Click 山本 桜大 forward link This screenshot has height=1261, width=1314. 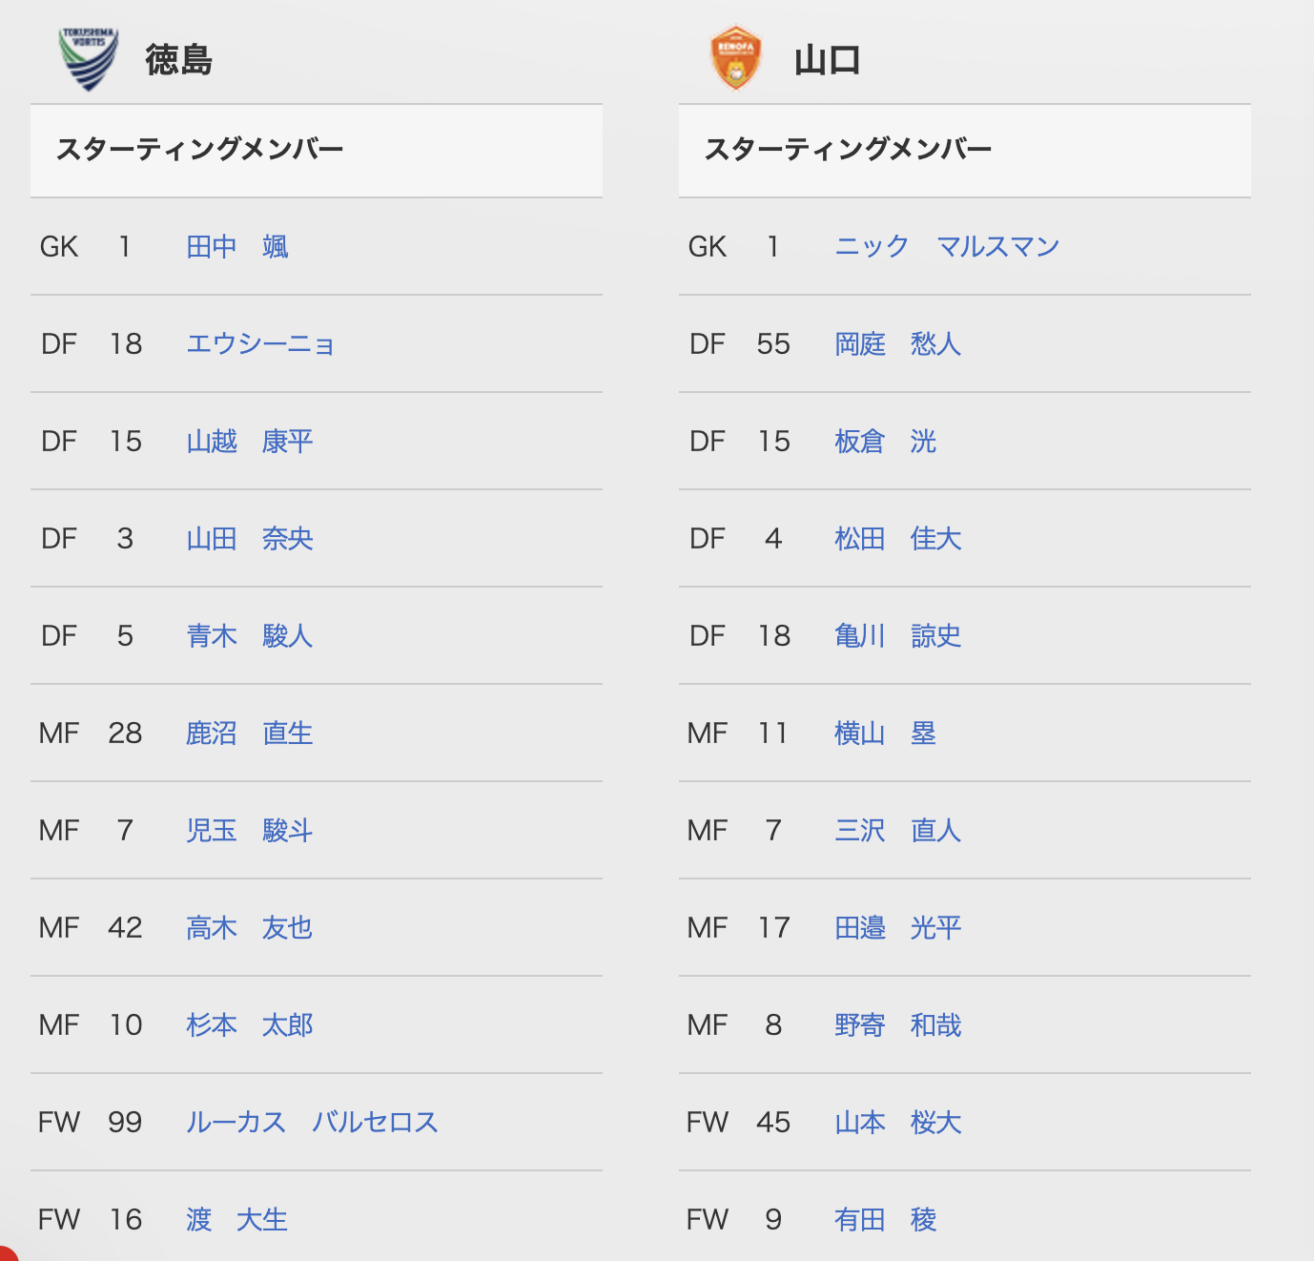pos(898,1123)
